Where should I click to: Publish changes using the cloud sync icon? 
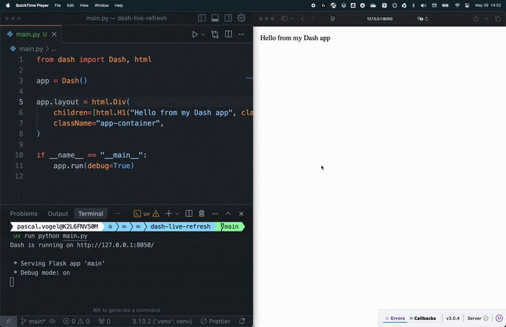[x=52, y=321]
